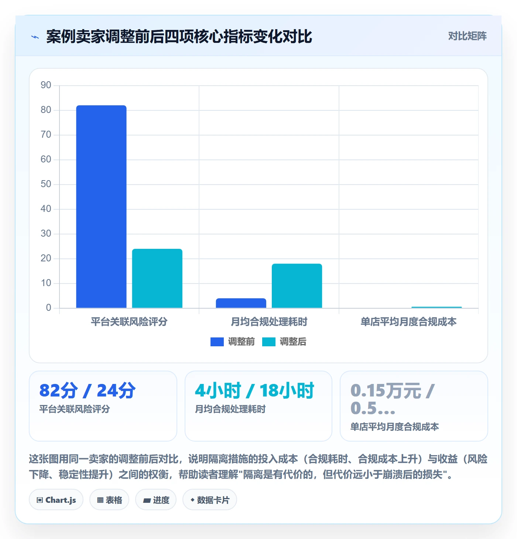
Task: Click the x-axis label 平台关联风险评分
Action: pos(129,322)
